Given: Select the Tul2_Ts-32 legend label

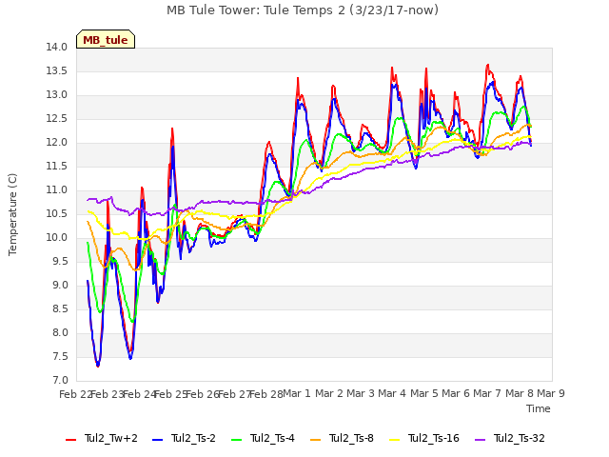Looking at the screenshot, I should click(x=520, y=438).
